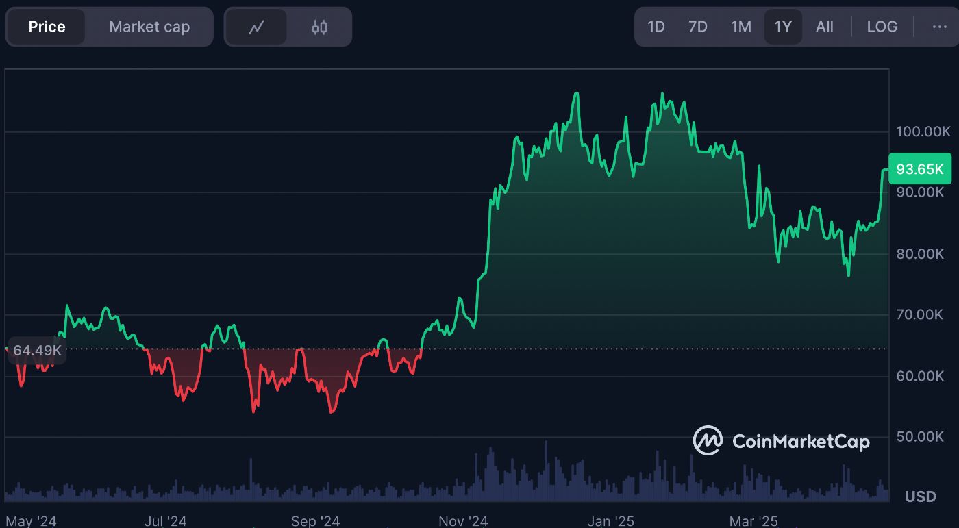Viewport: 959px width, 528px height.
Task: Enable logarithmic scale with LOG
Action: pos(882,27)
